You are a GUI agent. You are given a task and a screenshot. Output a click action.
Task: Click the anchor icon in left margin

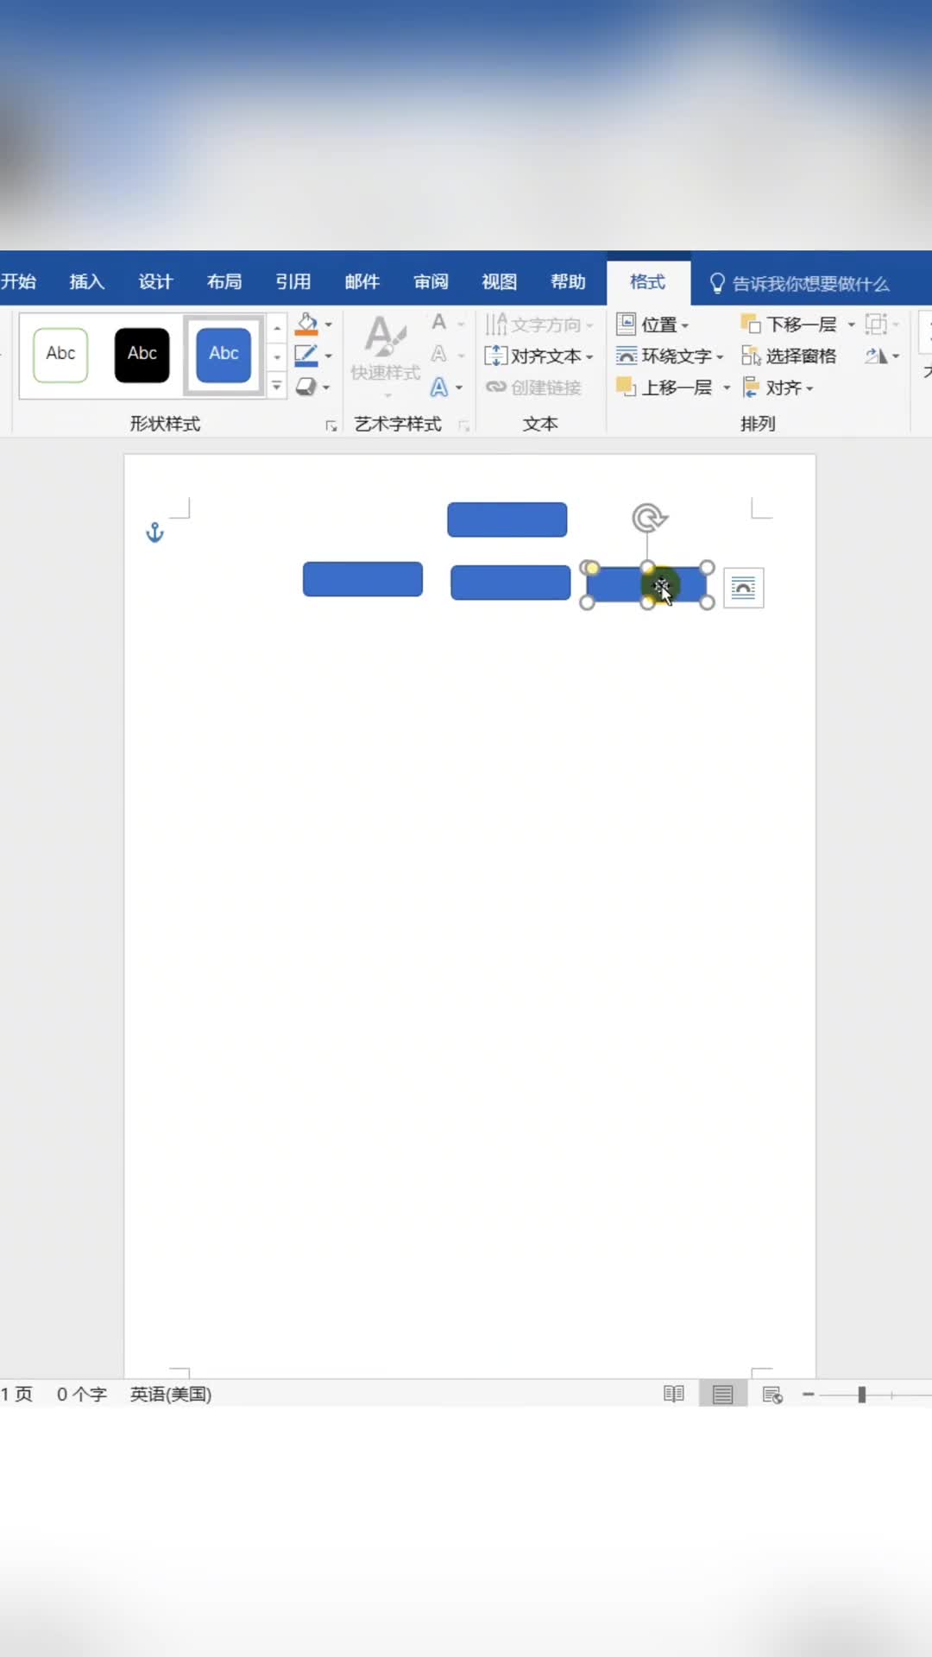coord(154,532)
